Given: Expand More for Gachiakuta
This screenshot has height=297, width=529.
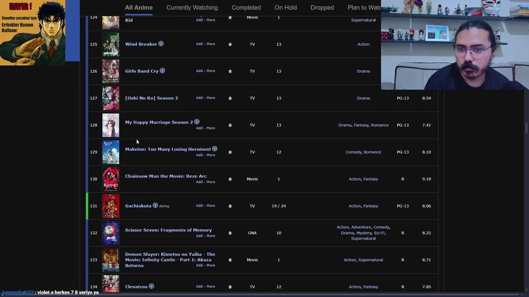Looking at the screenshot, I should point(211,205).
